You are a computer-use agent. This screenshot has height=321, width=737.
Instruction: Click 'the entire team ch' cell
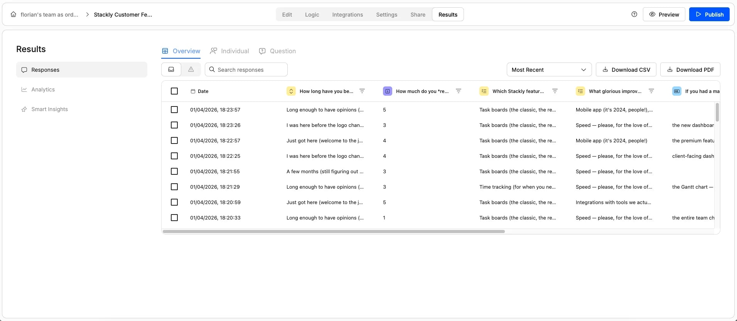click(693, 218)
